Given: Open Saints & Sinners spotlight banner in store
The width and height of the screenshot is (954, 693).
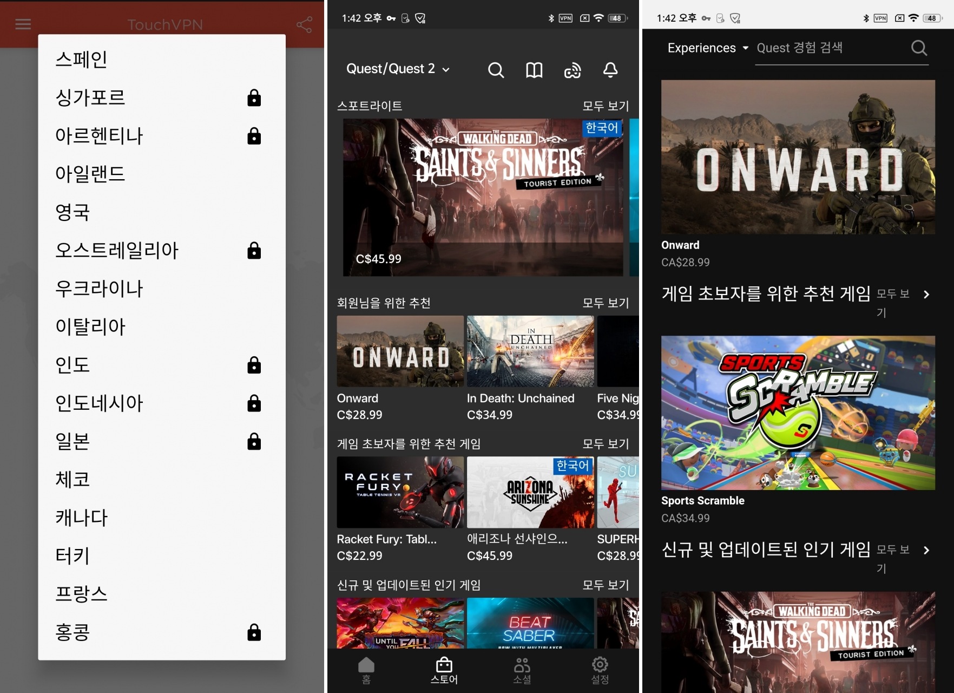Looking at the screenshot, I should coord(483,197).
